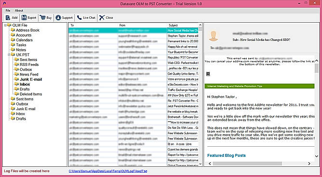Image resolution: width=322 pixels, height=177 pixels.
Task: Click the application logo in title bar
Action: pos(4,4)
